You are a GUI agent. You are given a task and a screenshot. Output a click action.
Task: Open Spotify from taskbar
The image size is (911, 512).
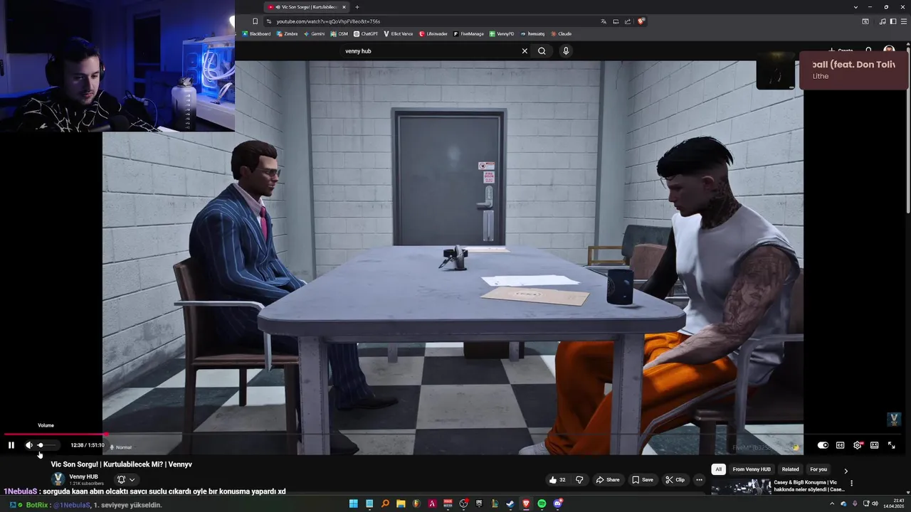[x=542, y=503]
